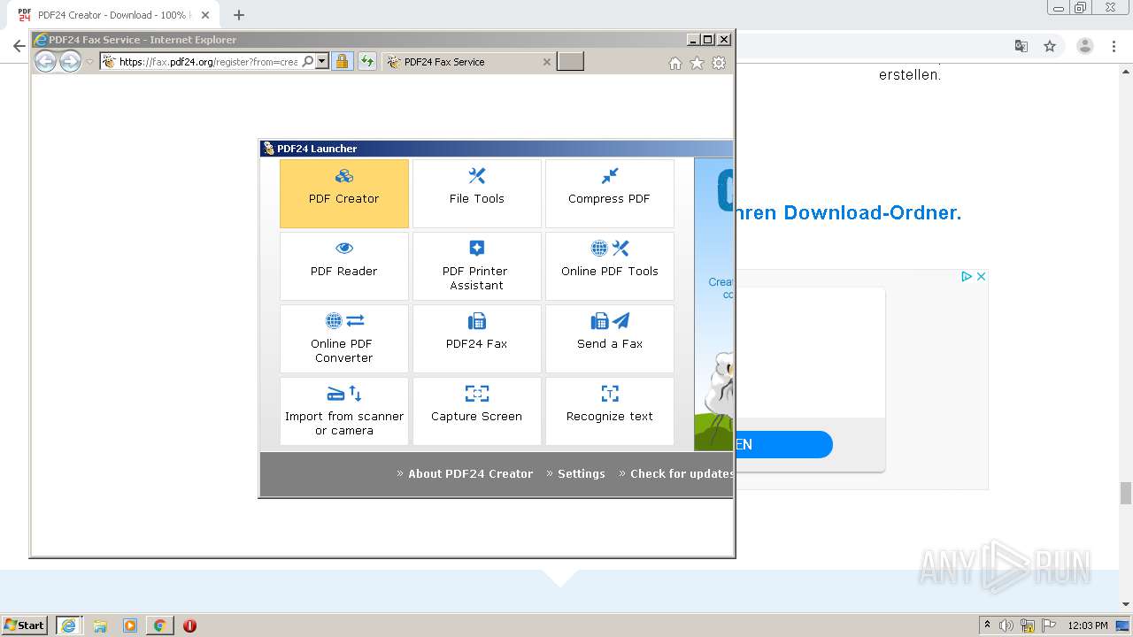Screen dimensions: 1133x637
Task: Click the taskbar clock 12:03 PM
Action: [1088, 625]
